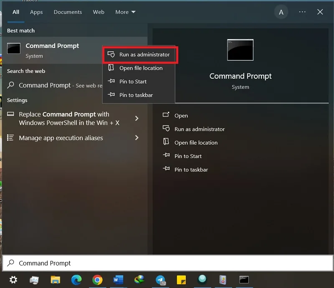This screenshot has height=288, width=334.
Task: Open Command Prompt from the taskbar
Action: coord(244,280)
